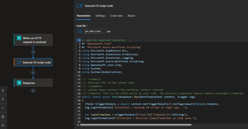
Task: Switch to the Code view tab
Action: (x=116, y=16)
